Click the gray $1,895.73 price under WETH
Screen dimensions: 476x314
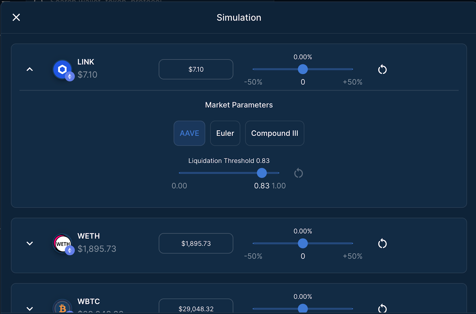coord(97,249)
